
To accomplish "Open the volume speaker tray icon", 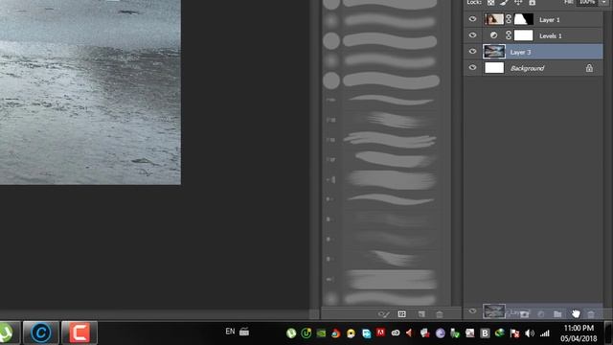I will 530,333.
